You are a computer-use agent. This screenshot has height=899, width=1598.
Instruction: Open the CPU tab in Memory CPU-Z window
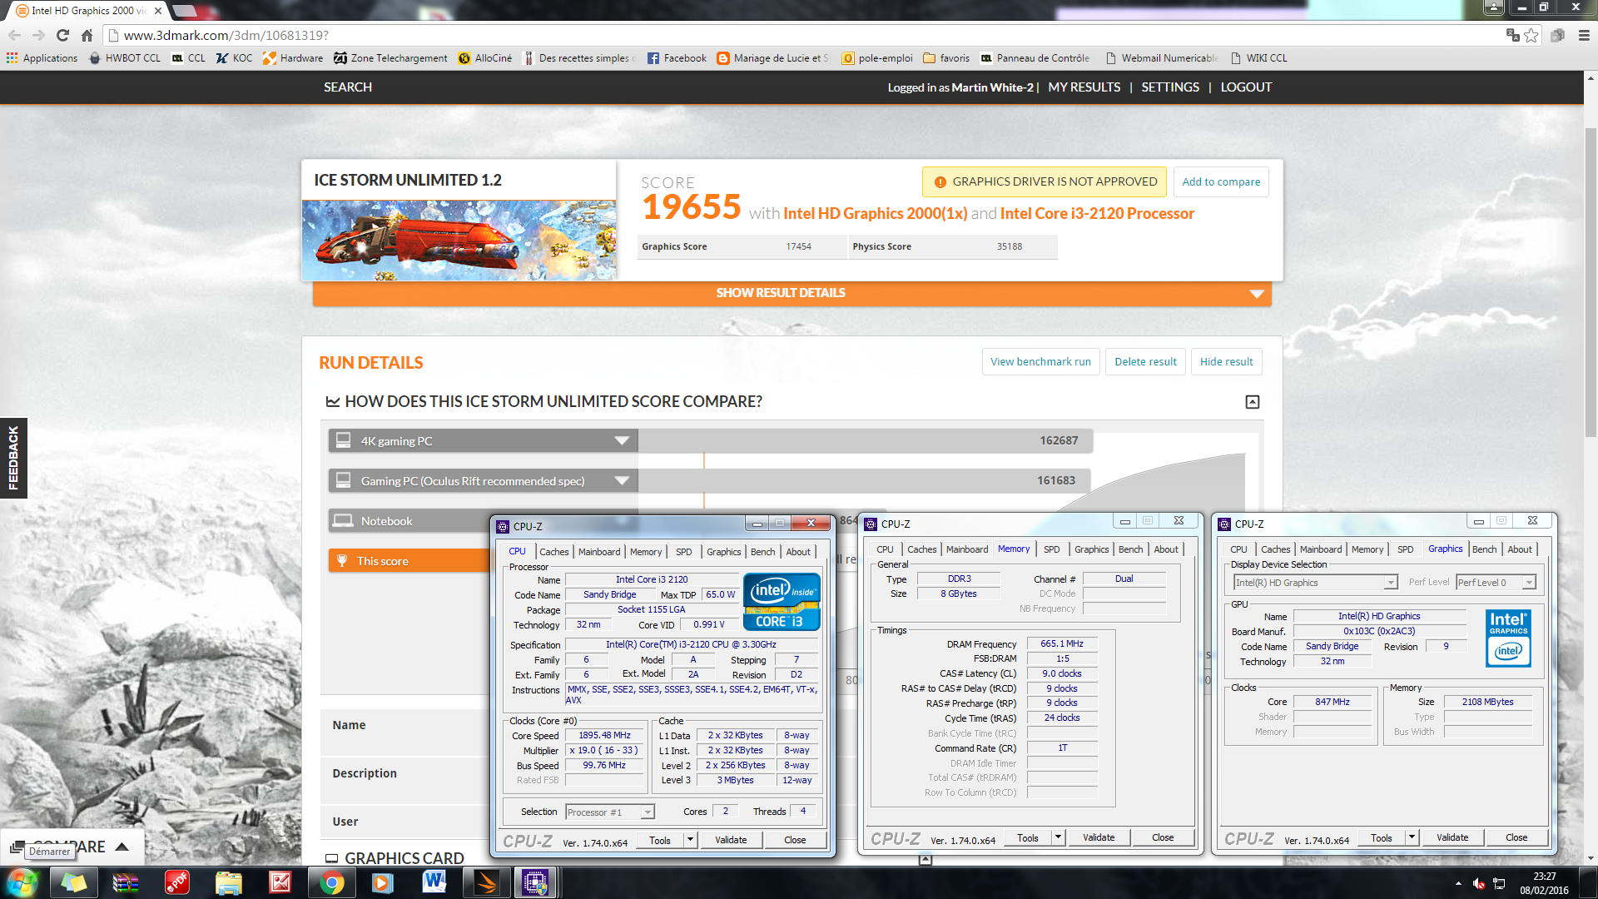point(885,549)
